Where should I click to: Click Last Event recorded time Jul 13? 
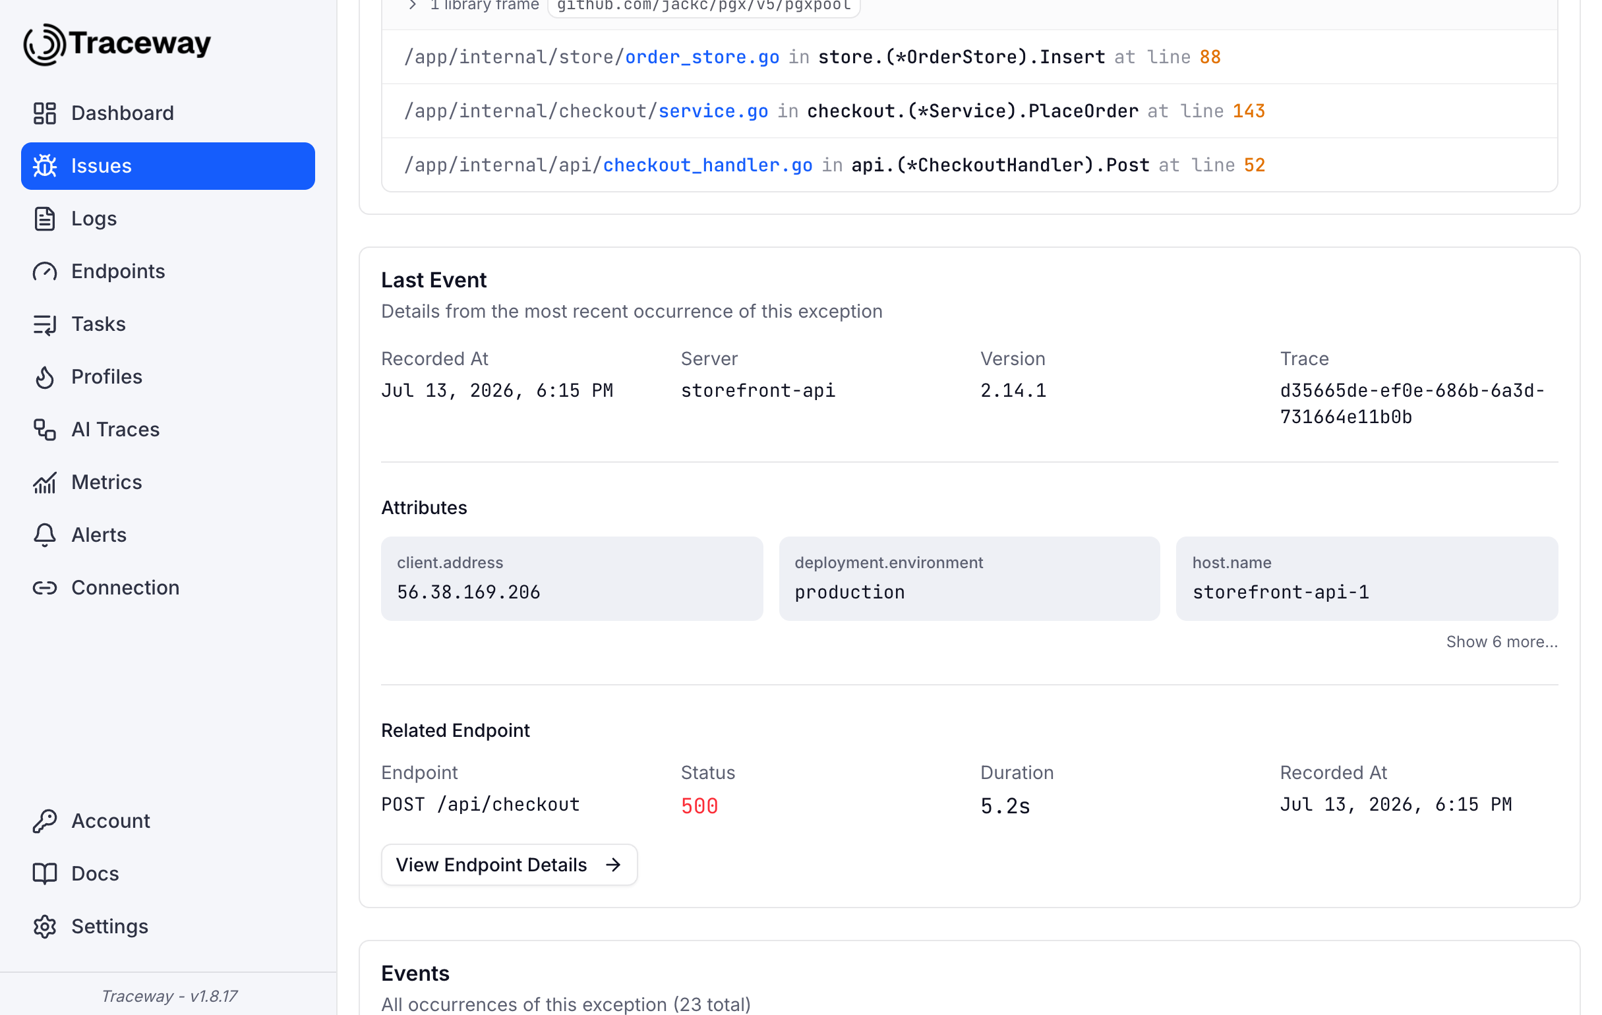click(497, 390)
